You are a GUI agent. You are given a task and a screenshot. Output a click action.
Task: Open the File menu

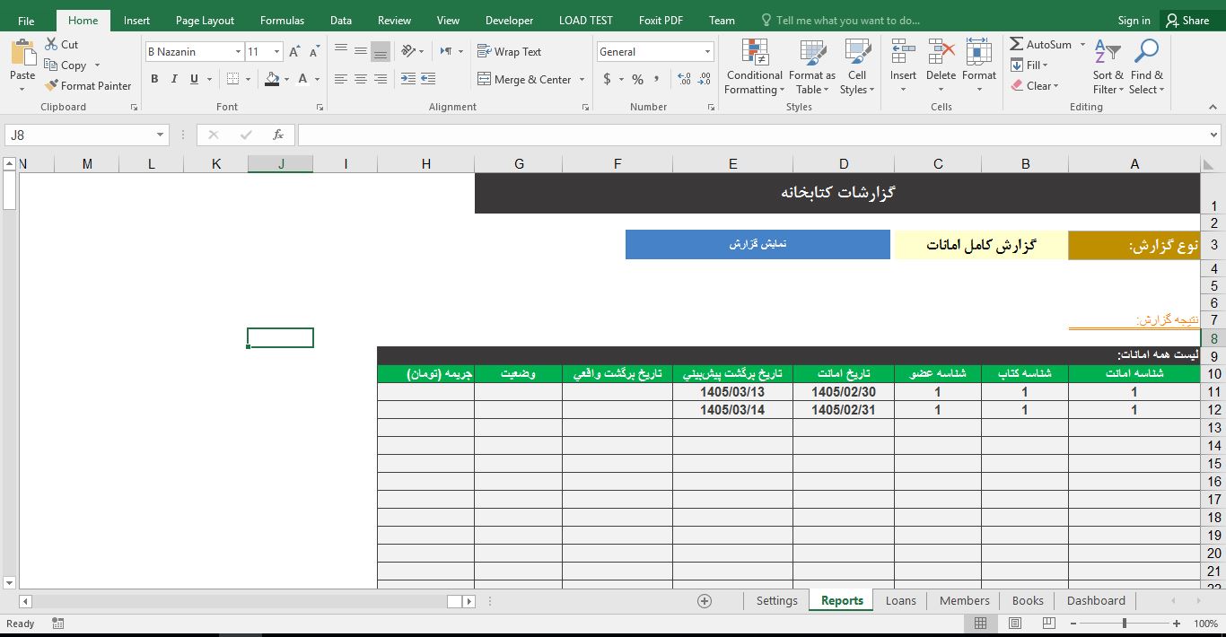26,20
